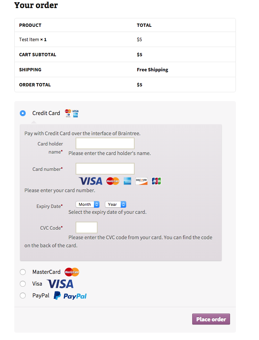Click into the Card number field
Image resolution: width=259 pixels, height=340 pixels.
[x=105, y=169]
